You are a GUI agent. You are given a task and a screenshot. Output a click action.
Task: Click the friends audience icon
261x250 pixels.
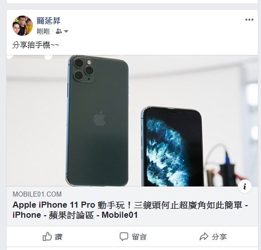[x=59, y=31]
